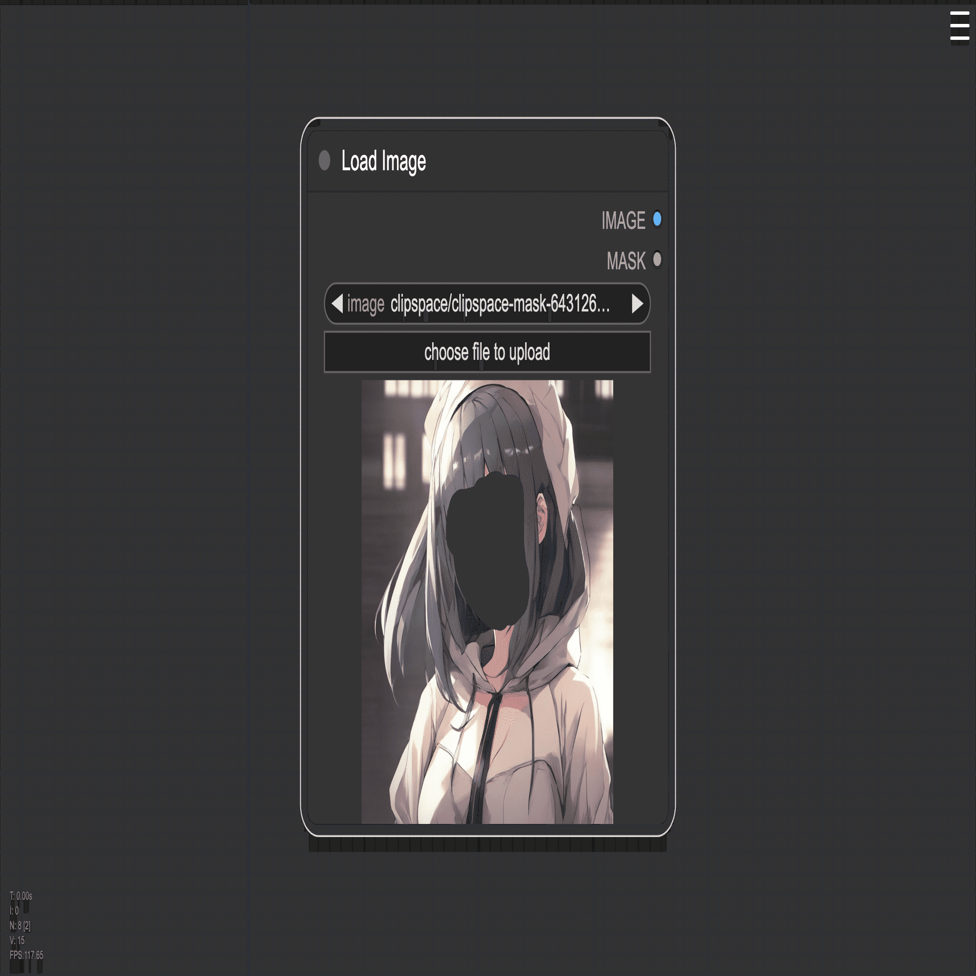Click the choose file to upload button
Image resolution: width=976 pixels, height=976 pixels.
tap(487, 352)
